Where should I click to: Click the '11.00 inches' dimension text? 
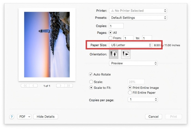[x=172, y=45]
